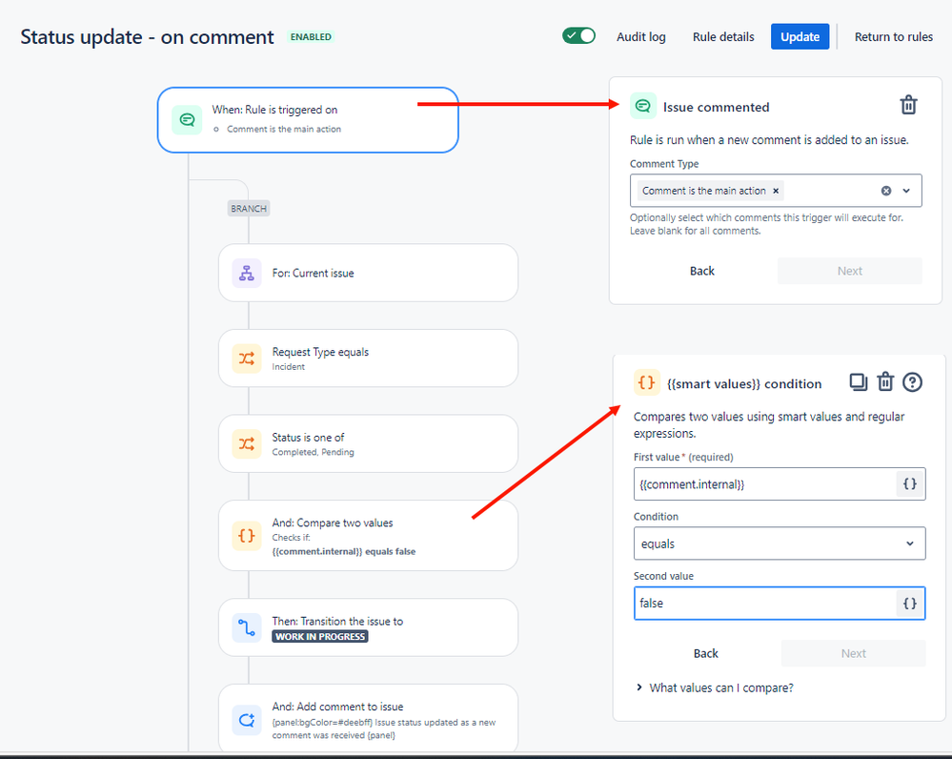Click the smart values condition braces icon
The image size is (952, 759).
647,383
